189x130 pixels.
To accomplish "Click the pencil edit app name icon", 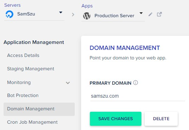I will [x=150, y=14].
